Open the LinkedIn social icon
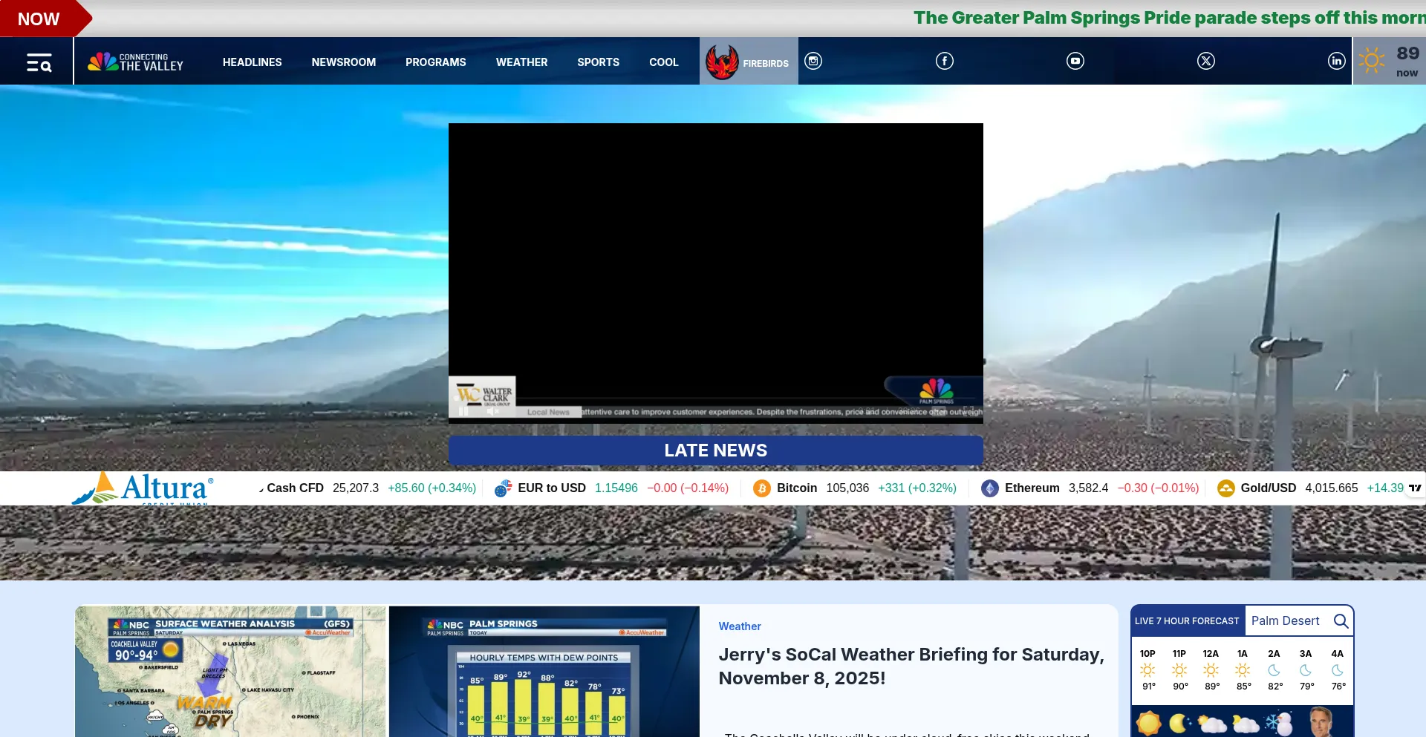The image size is (1426, 737). pos(1336,62)
